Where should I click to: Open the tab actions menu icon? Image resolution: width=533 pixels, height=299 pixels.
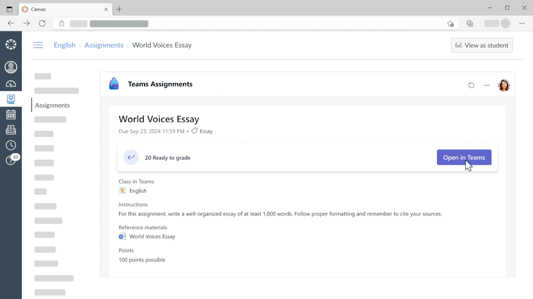(x=9, y=9)
